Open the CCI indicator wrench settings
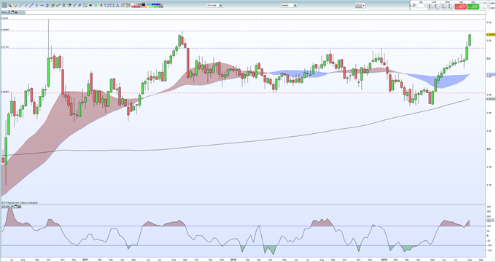The height and width of the screenshot is (262, 496). pos(12,207)
